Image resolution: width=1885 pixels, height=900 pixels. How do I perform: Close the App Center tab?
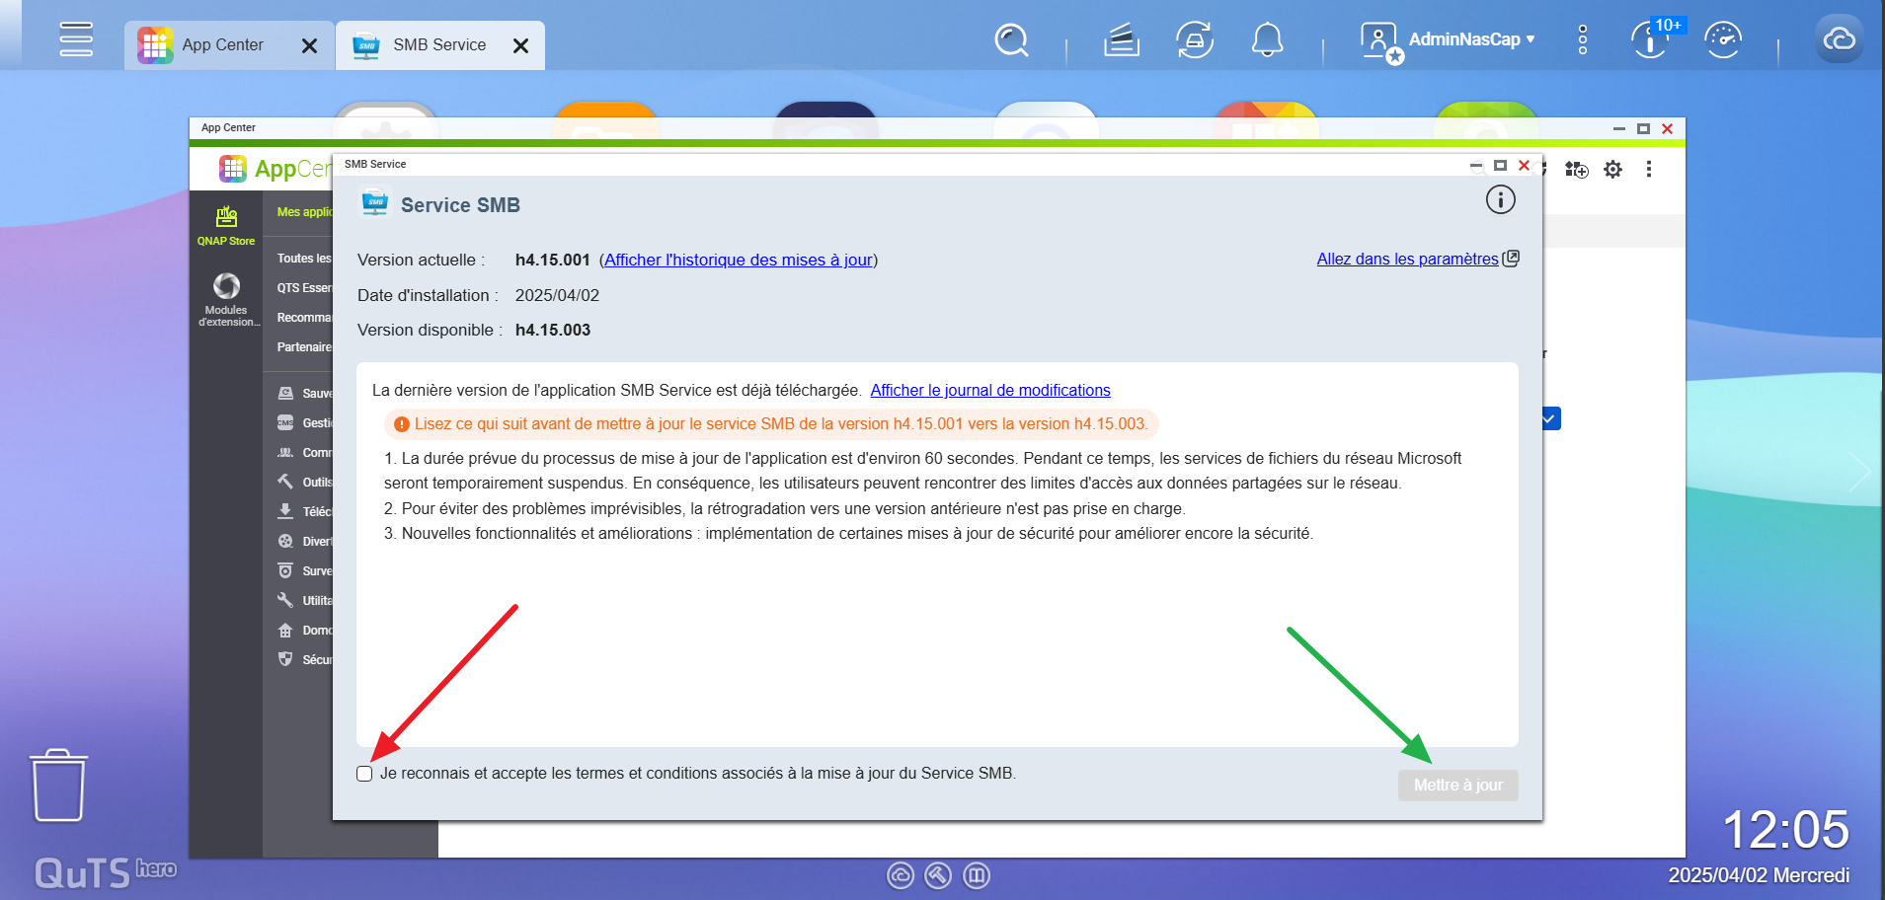click(309, 45)
